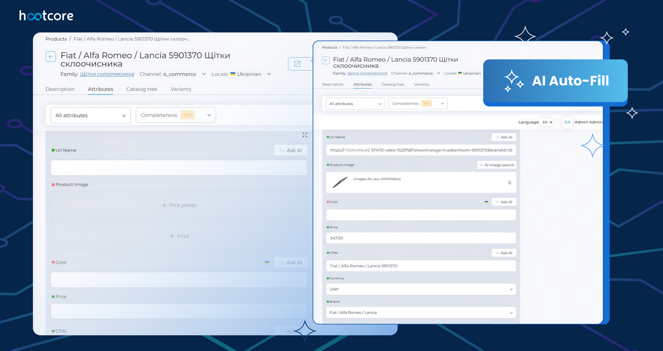Click the back arrow in the left panel
663x351 pixels.
click(51, 56)
